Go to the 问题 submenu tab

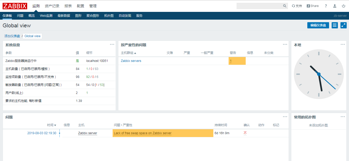click(20, 16)
